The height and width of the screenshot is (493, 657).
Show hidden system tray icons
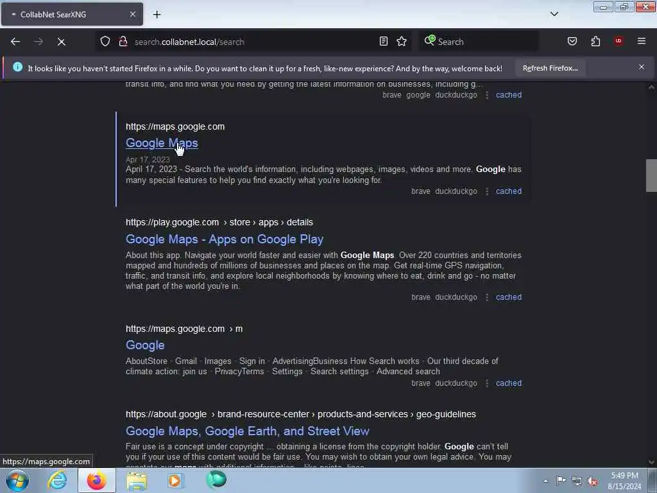[x=545, y=481]
